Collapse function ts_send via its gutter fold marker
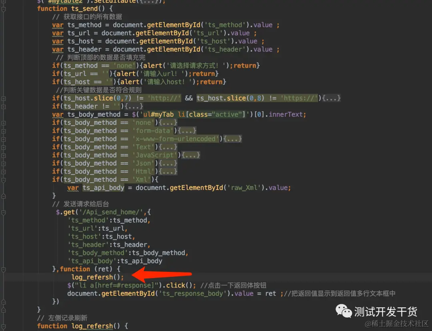Viewport: 432px width, 331px height. click(4, 9)
